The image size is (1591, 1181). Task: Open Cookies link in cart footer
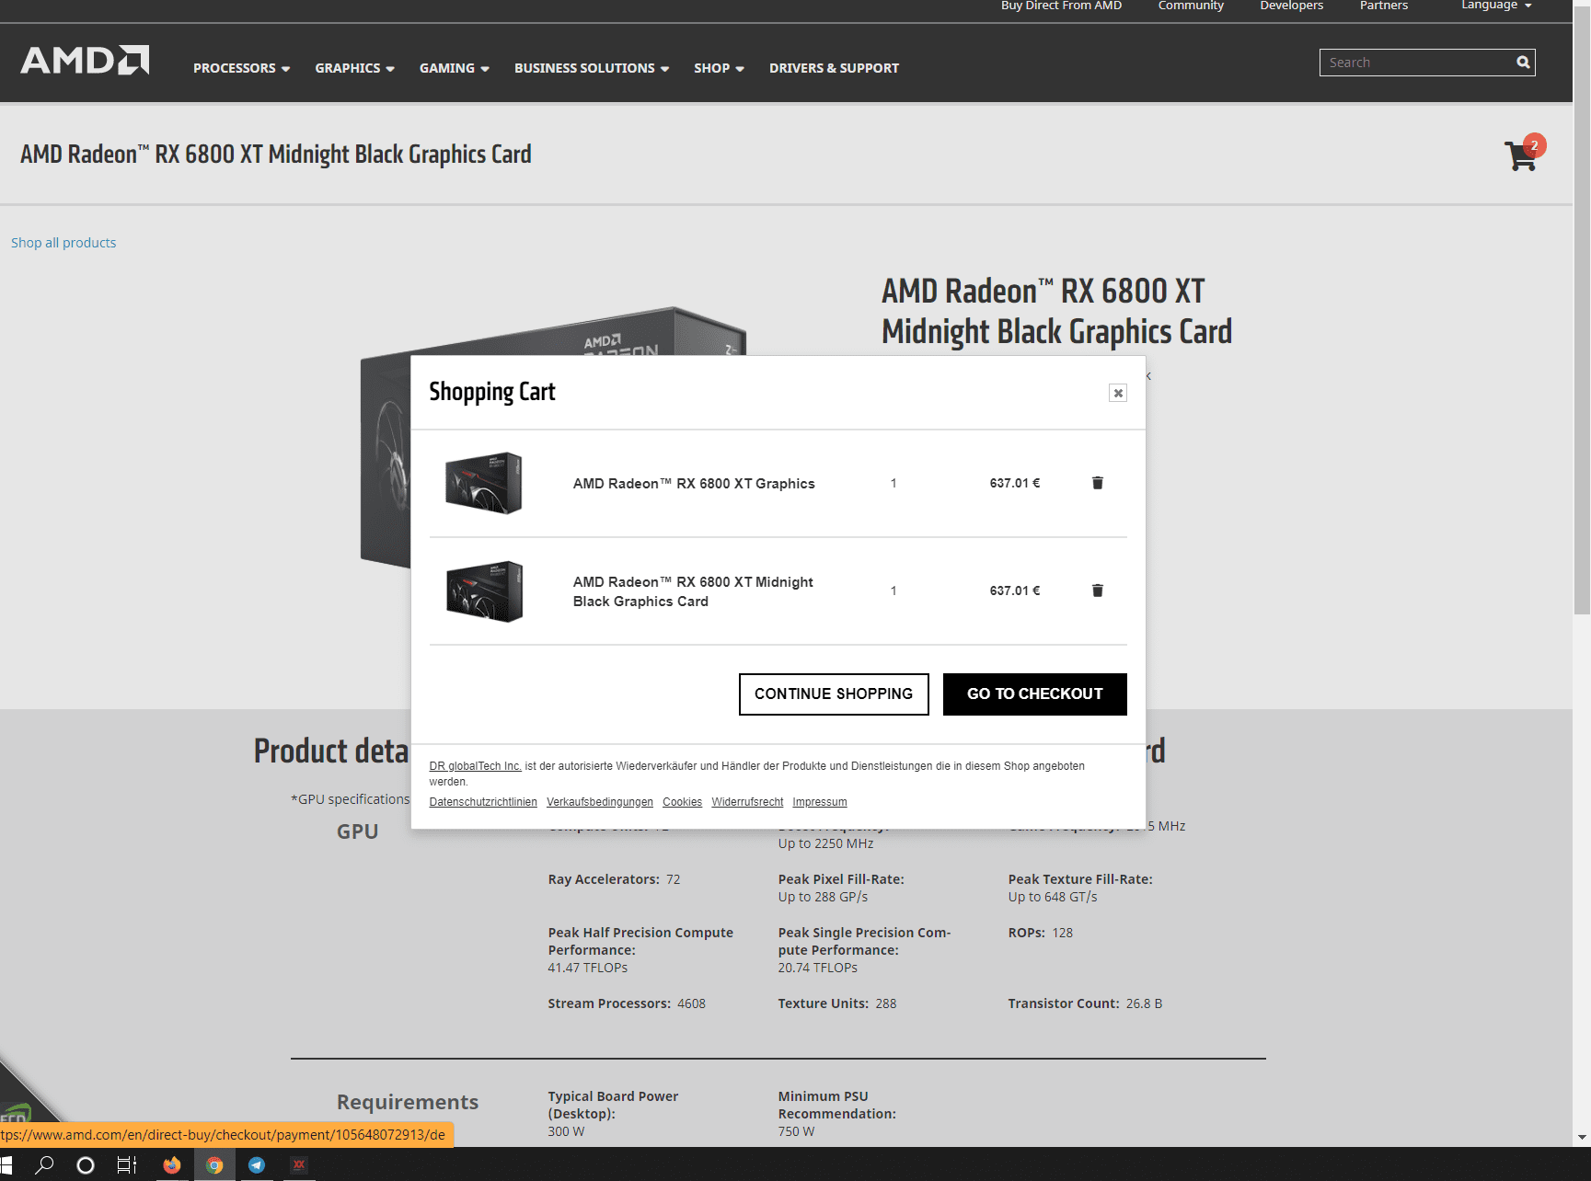tap(682, 802)
